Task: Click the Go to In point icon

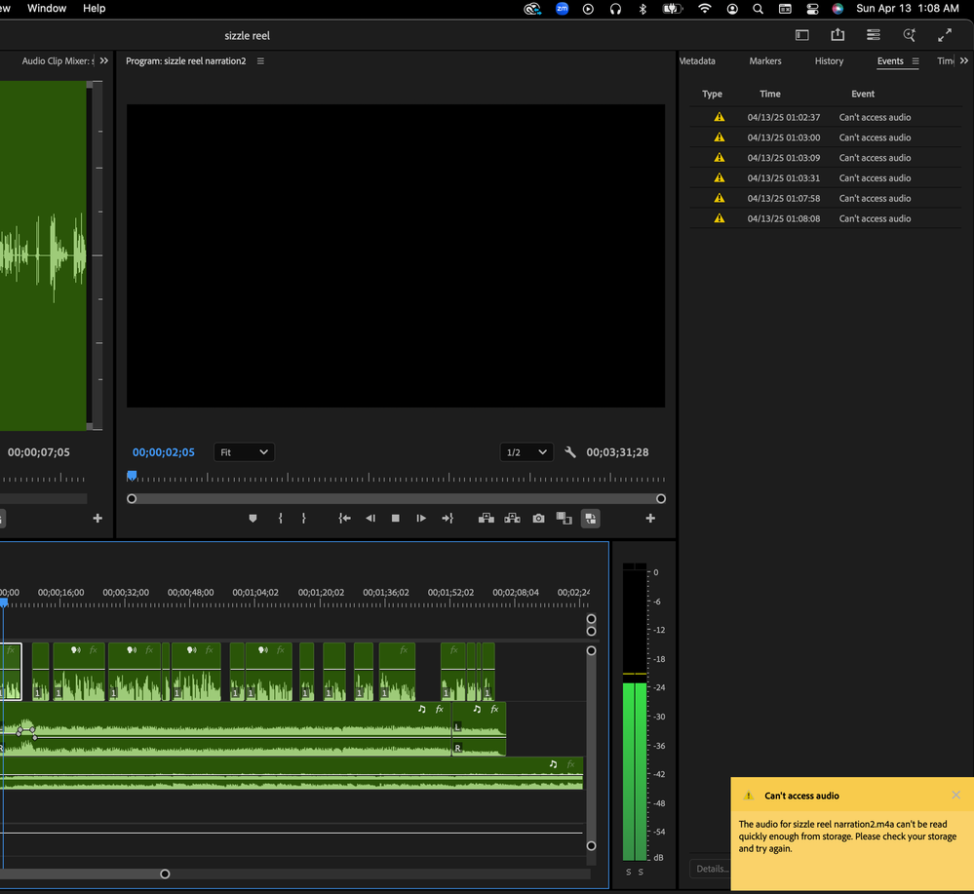Action: [344, 519]
